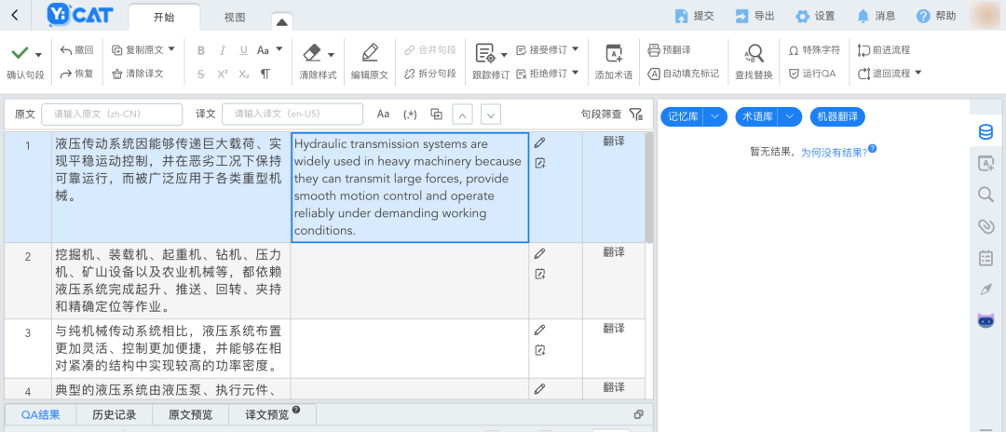Click the 机器翻译 machine translation button
This screenshot has height=432, width=1006.
(x=838, y=116)
